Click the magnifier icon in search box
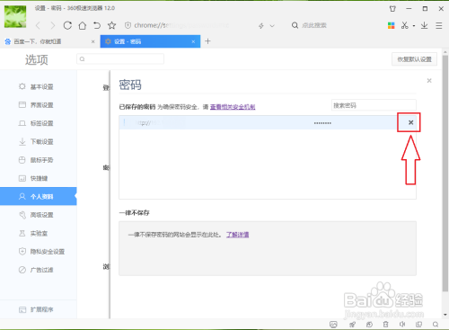 [295, 25]
